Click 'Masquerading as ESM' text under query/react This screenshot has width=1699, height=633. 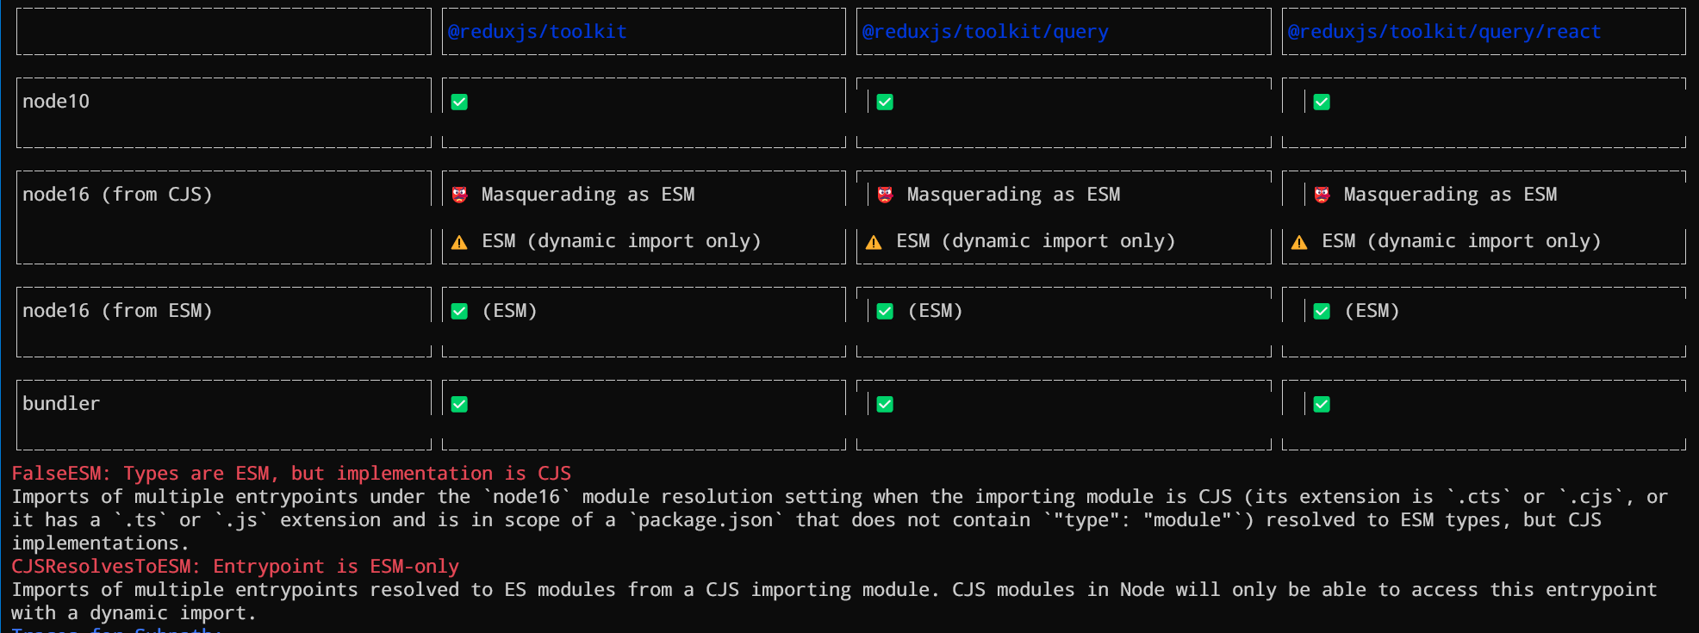(1450, 195)
